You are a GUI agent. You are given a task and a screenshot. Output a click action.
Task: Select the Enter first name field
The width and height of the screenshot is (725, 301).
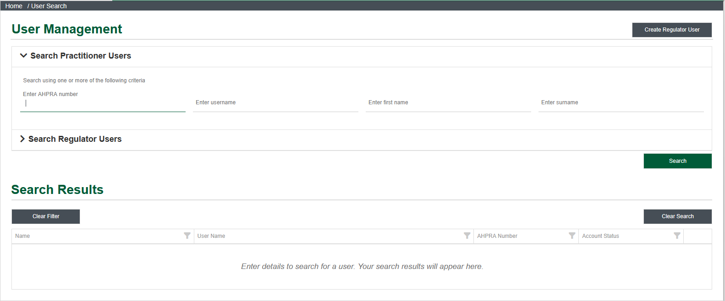pyautogui.click(x=448, y=103)
